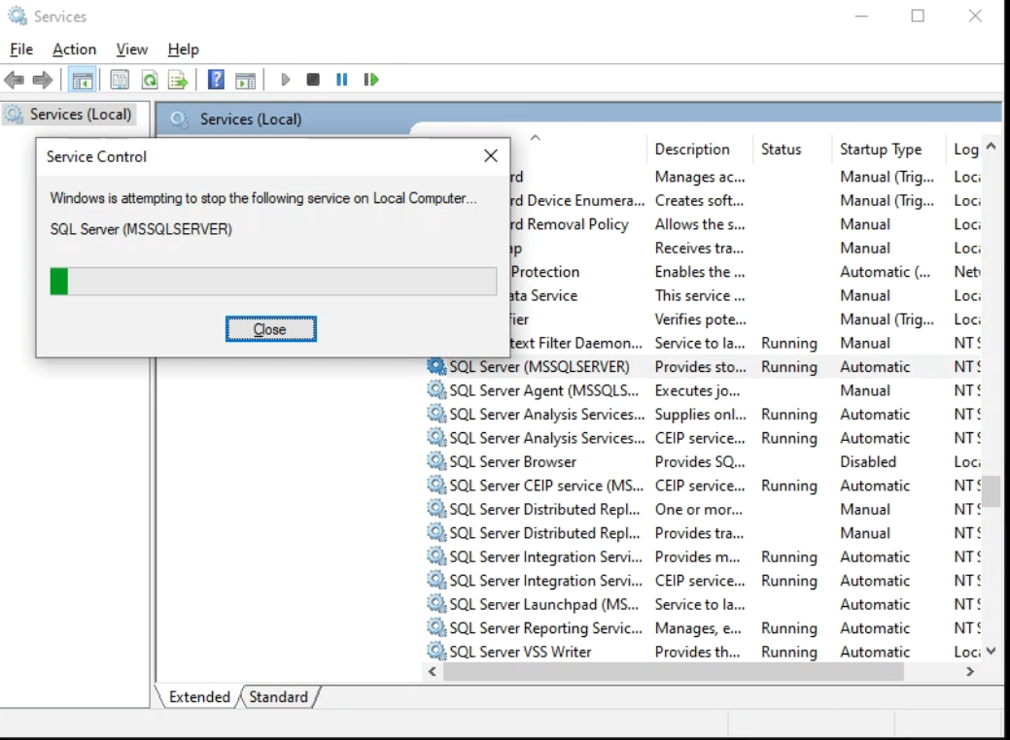Viewport: 1010px width, 740px height.
Task: Click the 'Executes jo...' description cell
Action: (x=697, y=390)
